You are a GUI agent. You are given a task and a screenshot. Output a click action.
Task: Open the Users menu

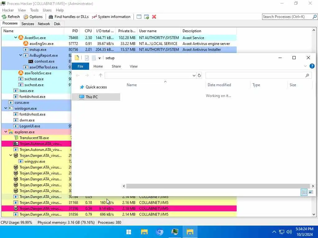(47, 10)
